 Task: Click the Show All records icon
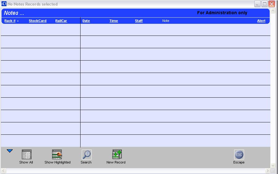pyautogui.click(x=27, y=155)
